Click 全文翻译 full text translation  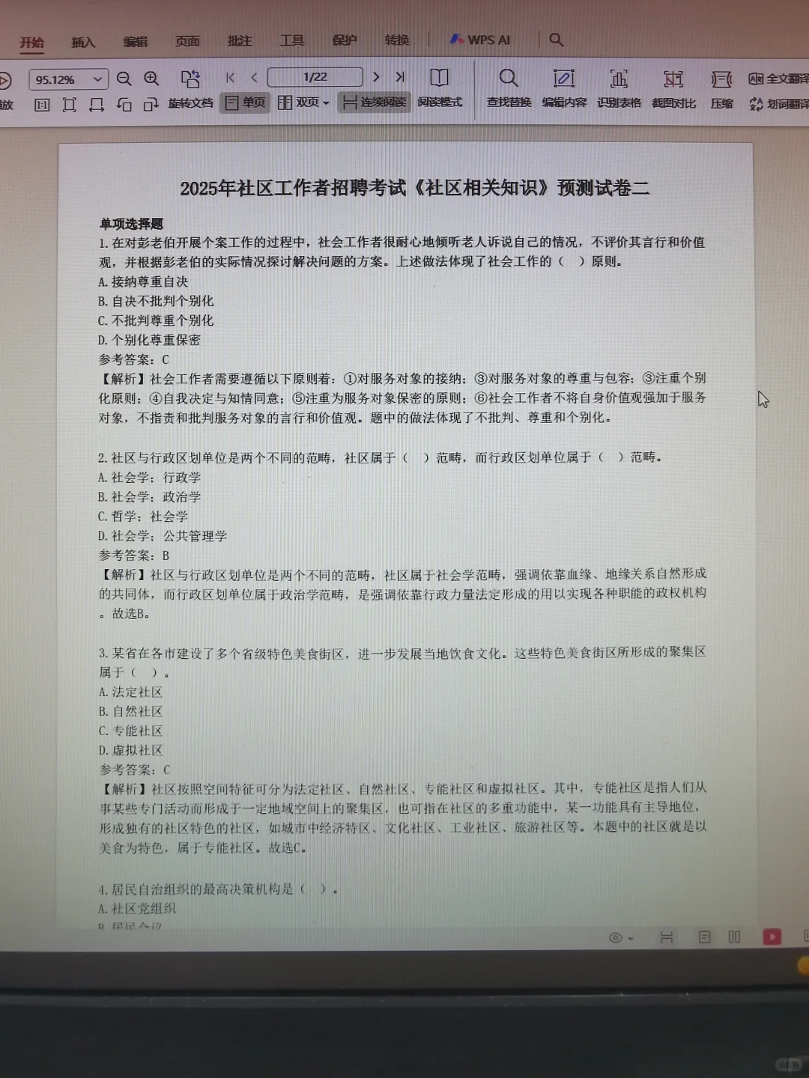tap(779, 79)
